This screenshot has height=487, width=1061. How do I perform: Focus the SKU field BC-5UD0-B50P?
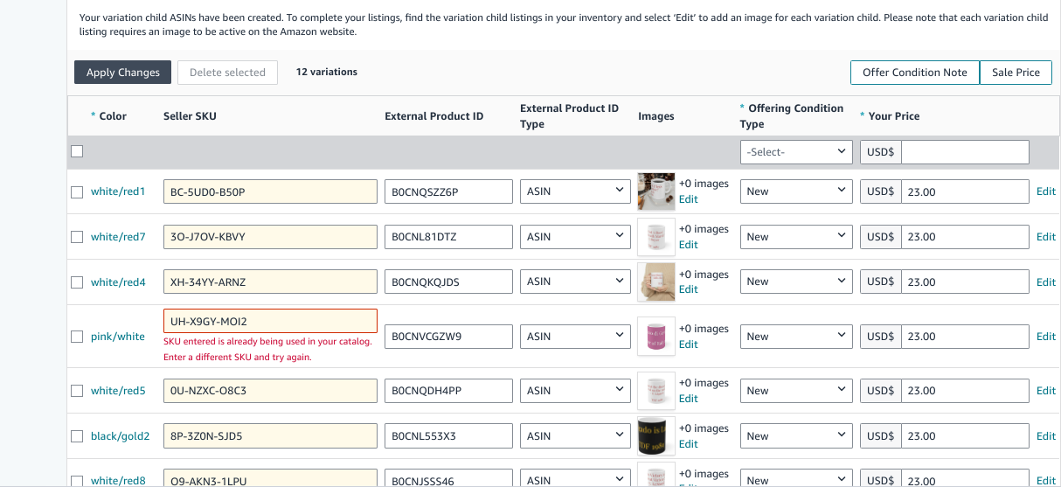[x=270, y=191]
